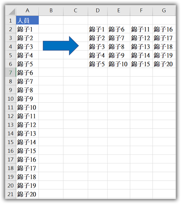
Task: Click cell A21 with 錦子20
Action: (28, 194)
